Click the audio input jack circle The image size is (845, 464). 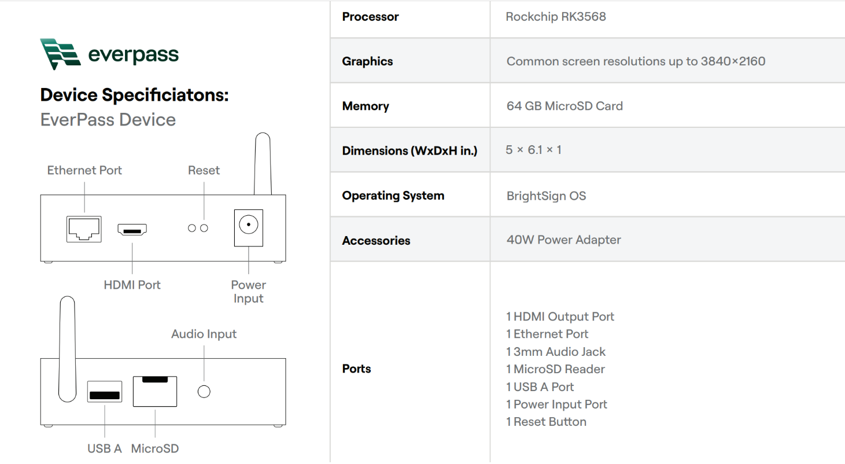pos(204,392)
